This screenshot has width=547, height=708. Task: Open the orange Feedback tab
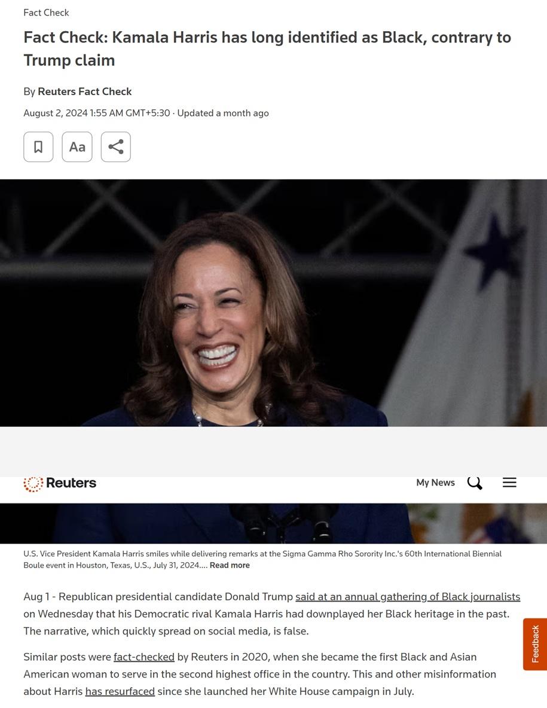click(x=535, y=645)
